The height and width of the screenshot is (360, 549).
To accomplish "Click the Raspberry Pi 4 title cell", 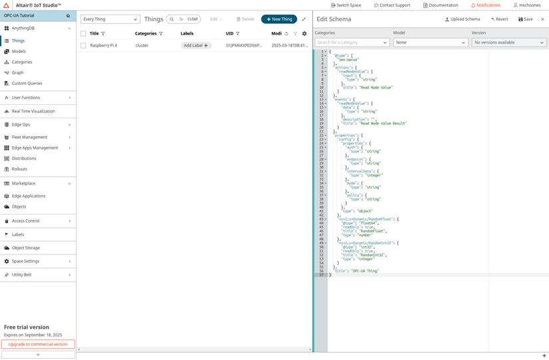I will [104, 45].
